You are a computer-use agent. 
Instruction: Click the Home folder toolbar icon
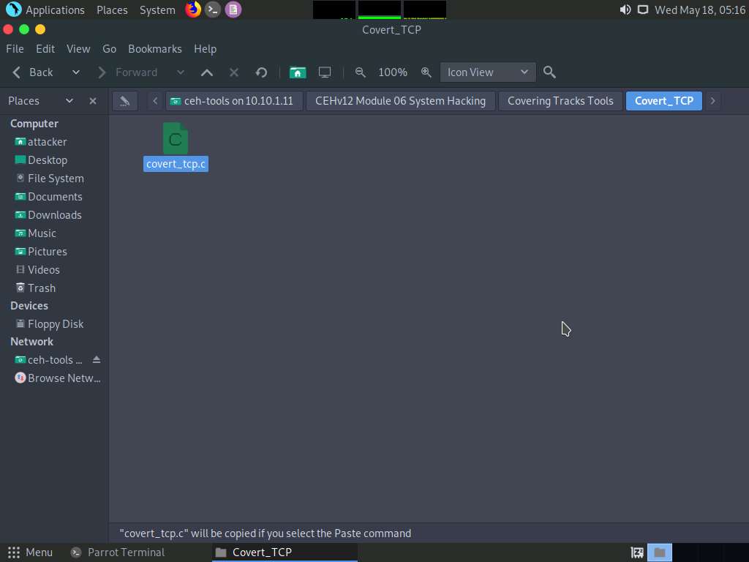pos(297,72)
